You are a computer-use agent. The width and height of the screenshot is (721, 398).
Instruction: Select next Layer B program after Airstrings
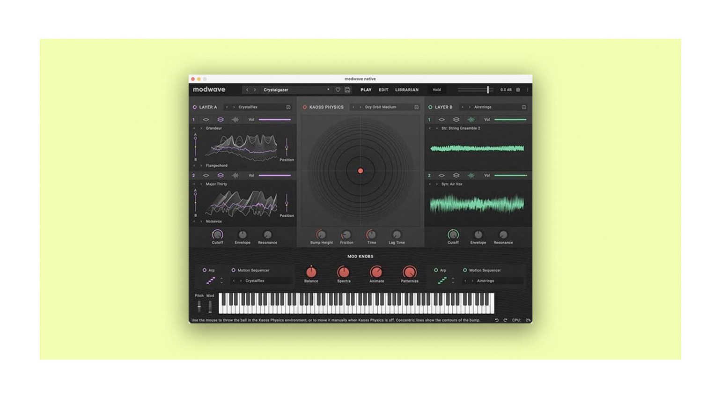(x=470, y=107)
